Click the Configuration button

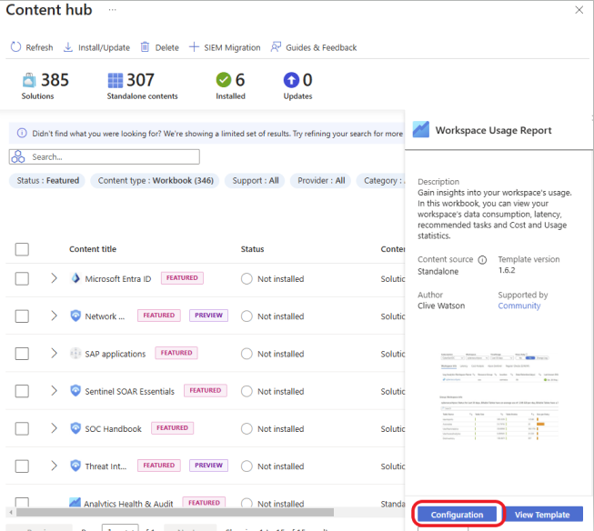click(457, 515)
